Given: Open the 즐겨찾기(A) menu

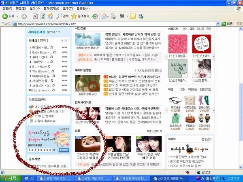Looking at the screenshot, I should tap(51, 8).
